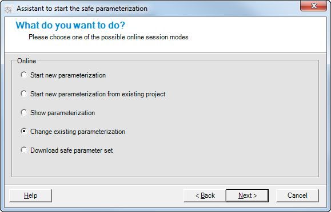Viewport: 331px width, 212px height.
Task: Click the 'Please choose one of the possible' subtitle
Action: (x=77, y=37)
